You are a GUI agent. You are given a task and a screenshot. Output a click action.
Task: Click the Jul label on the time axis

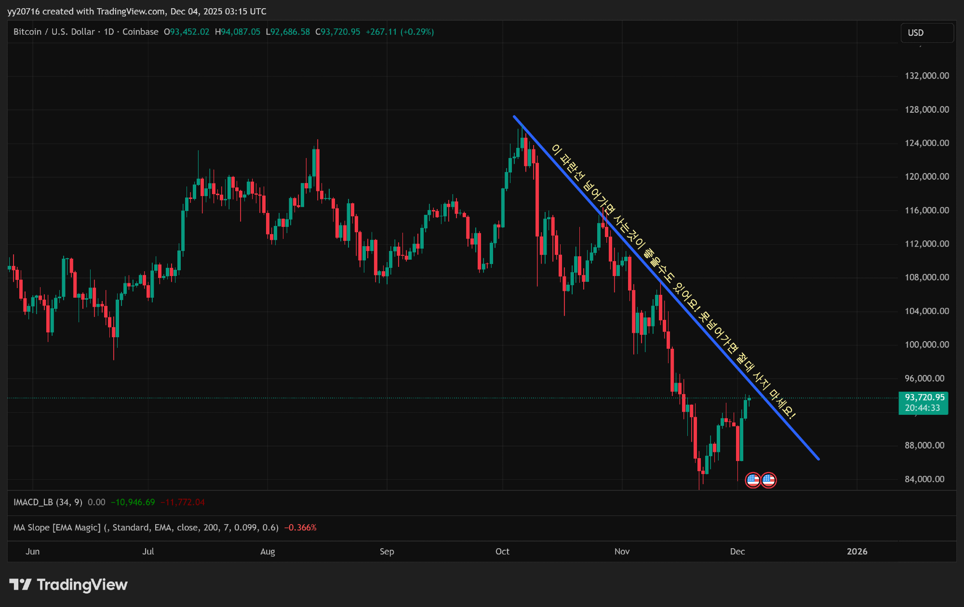148,552
